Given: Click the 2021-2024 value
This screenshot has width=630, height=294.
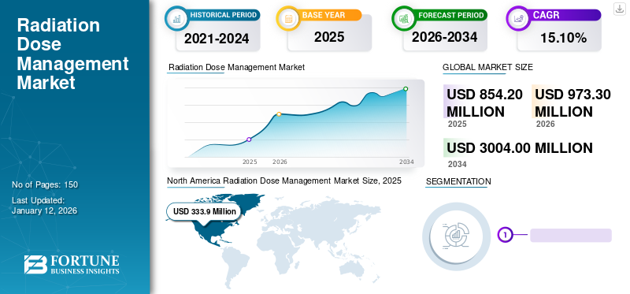Looking at the screenshot, I should (217, 39).
